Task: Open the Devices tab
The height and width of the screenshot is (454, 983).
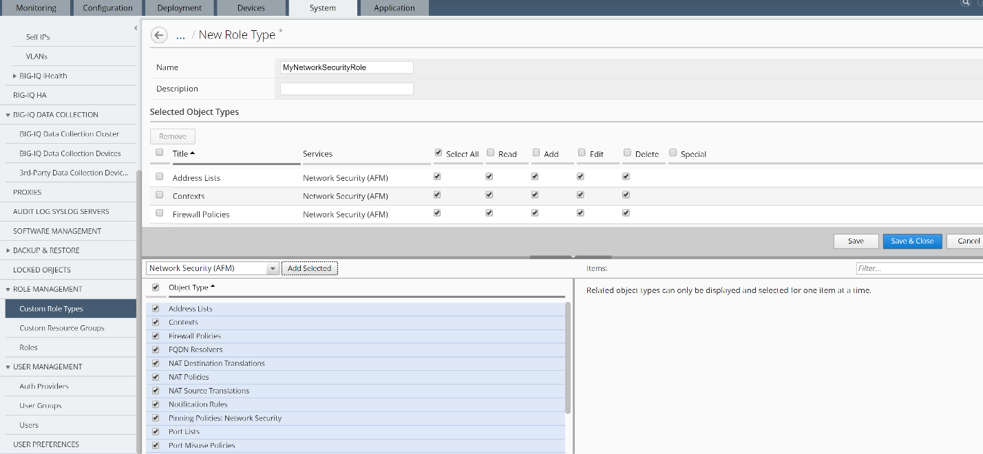Action: [x=251, y=8]
